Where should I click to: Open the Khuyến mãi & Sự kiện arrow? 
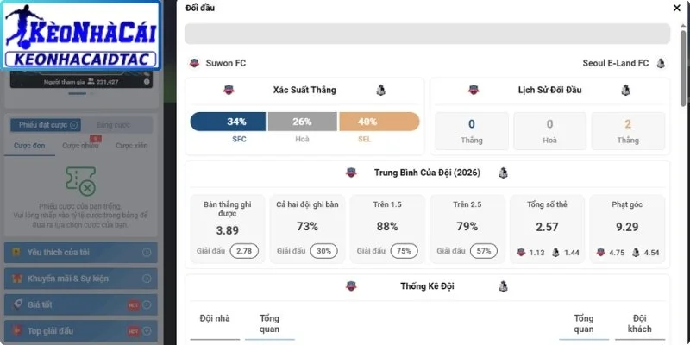147,279
